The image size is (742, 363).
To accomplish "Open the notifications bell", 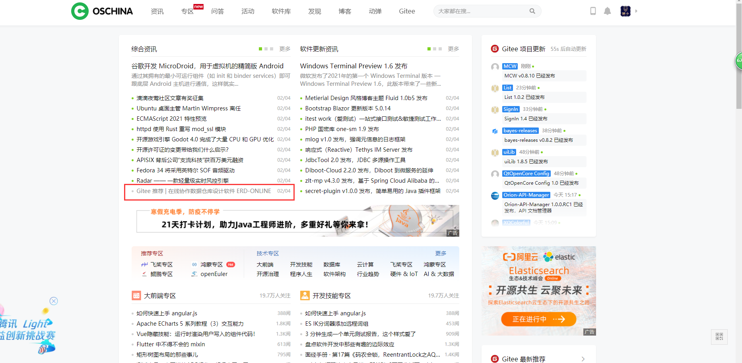I will pos(607,11).
